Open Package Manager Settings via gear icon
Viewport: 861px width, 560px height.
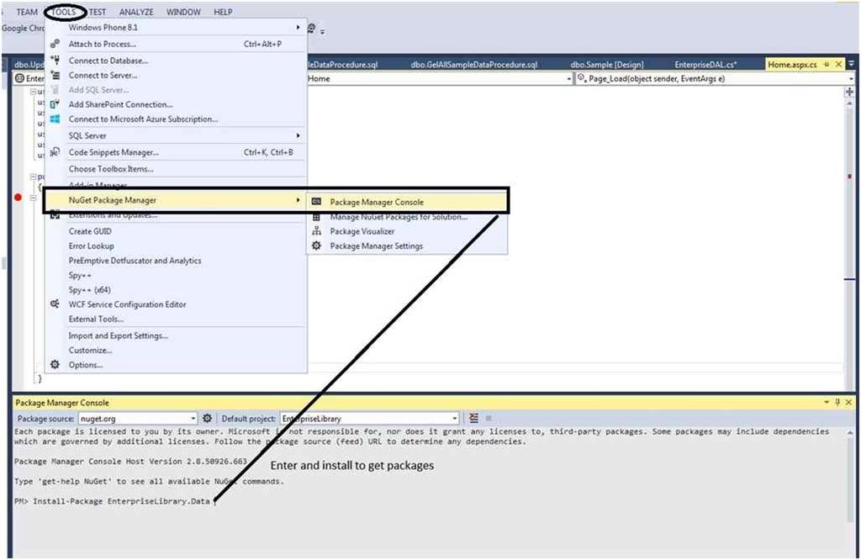[317, 246]
